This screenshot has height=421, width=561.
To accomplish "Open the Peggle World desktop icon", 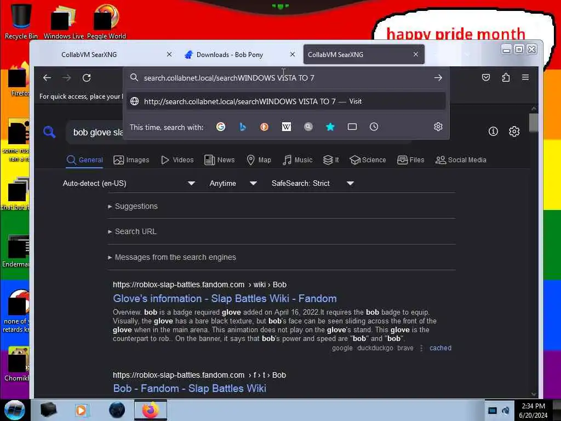I will (106, 20).
